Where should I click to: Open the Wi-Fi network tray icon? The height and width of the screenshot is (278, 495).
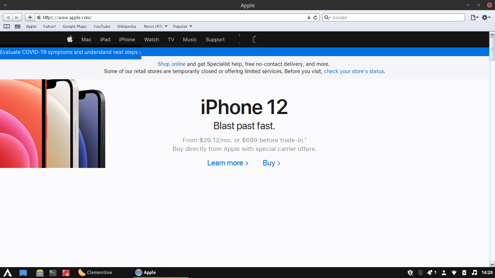tap(454, 273)
